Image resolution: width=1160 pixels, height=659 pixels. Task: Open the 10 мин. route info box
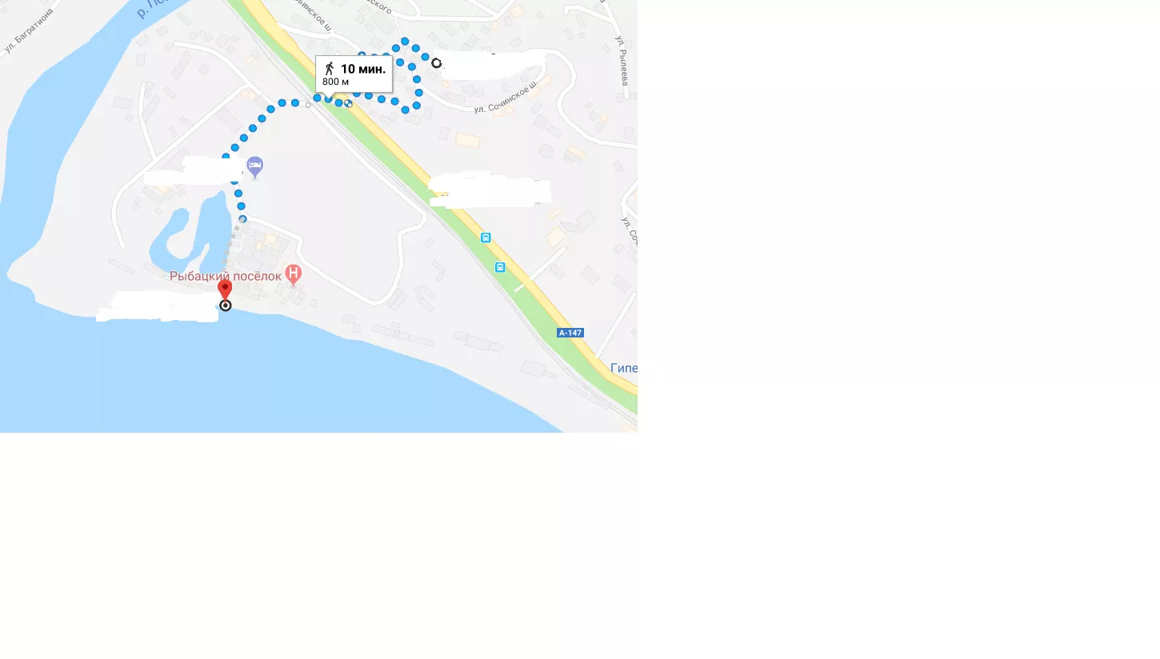(354, 74)
